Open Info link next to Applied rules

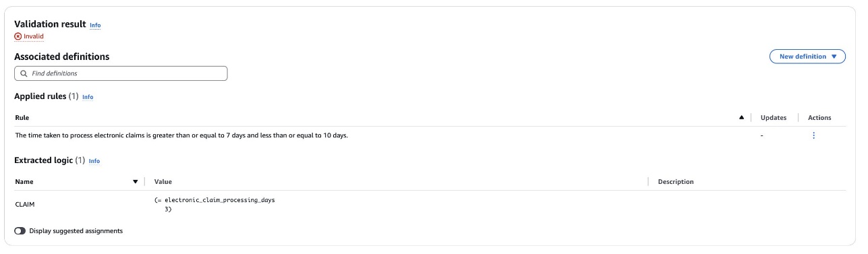click(x=88, y=97)
